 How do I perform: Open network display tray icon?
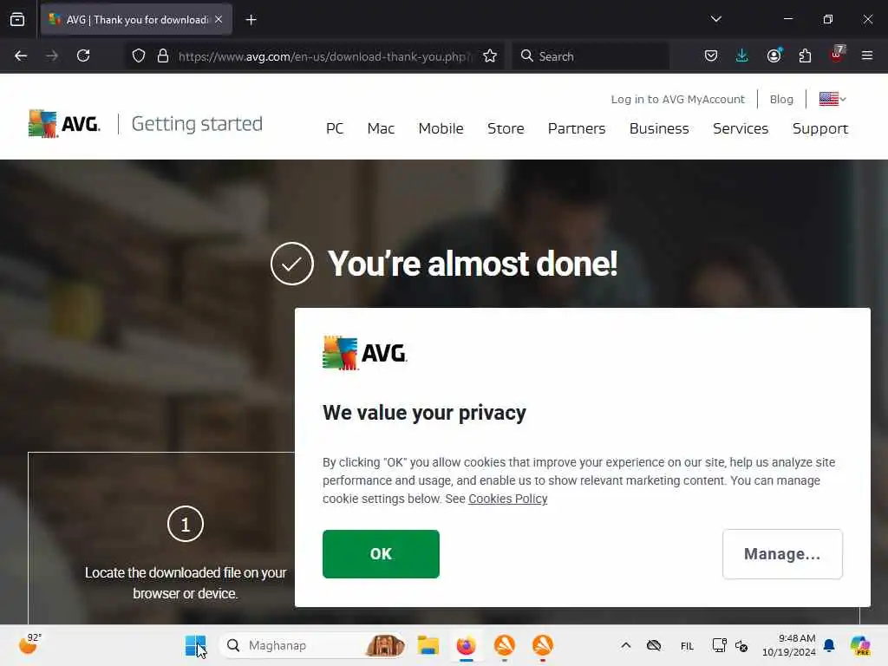pyautogui.click(x=719, y=645)
